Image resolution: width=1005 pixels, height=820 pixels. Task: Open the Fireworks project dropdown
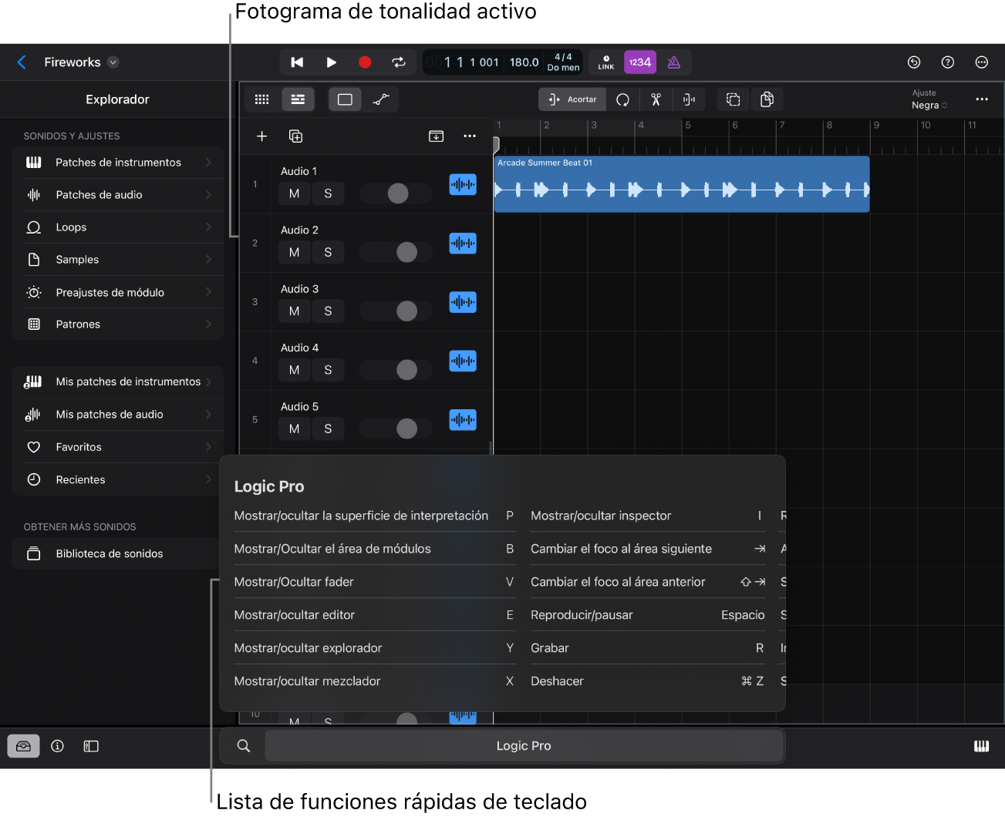point(113,62)
